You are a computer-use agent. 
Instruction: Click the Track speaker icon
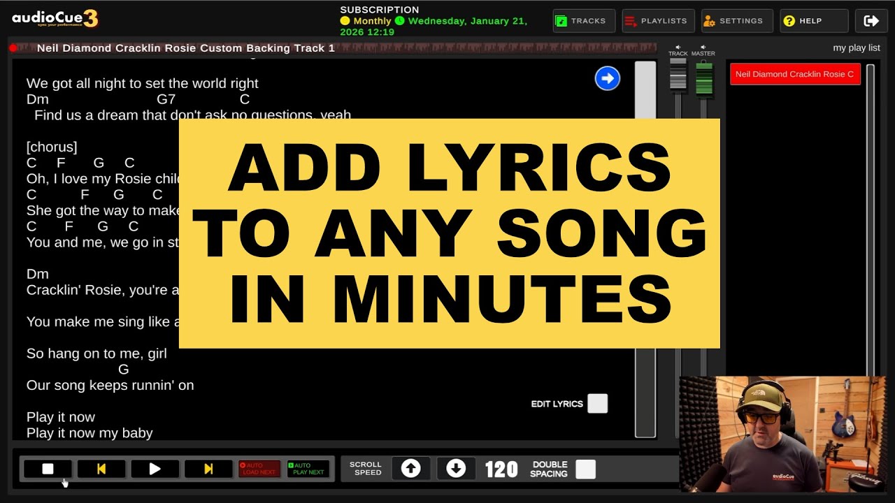(678, 47)
